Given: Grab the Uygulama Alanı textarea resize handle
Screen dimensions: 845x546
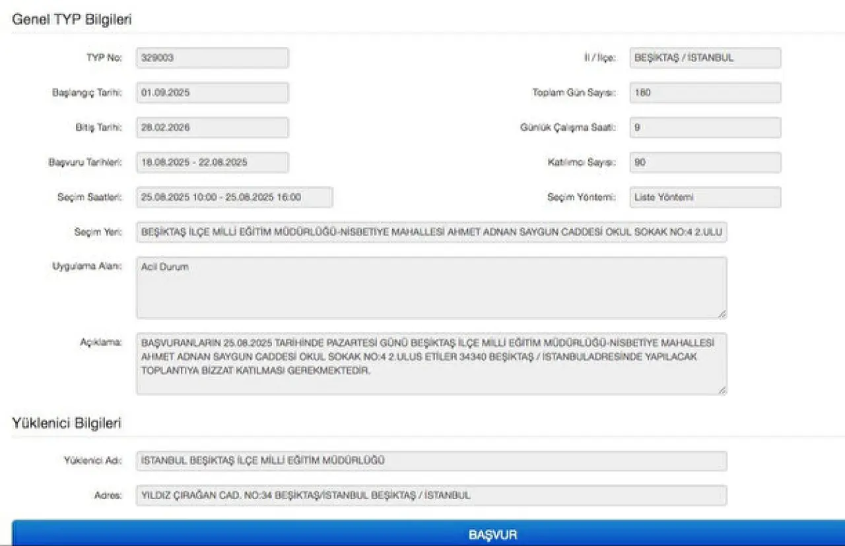Looking at the screenshot, I should [x=723, y=315].
